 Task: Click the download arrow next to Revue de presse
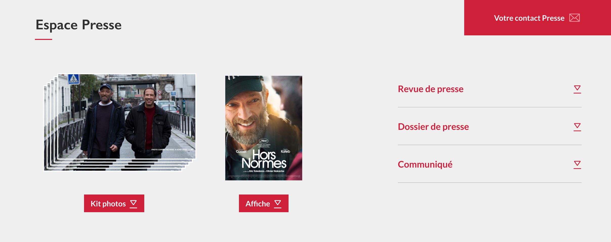(x=577, y=89)
